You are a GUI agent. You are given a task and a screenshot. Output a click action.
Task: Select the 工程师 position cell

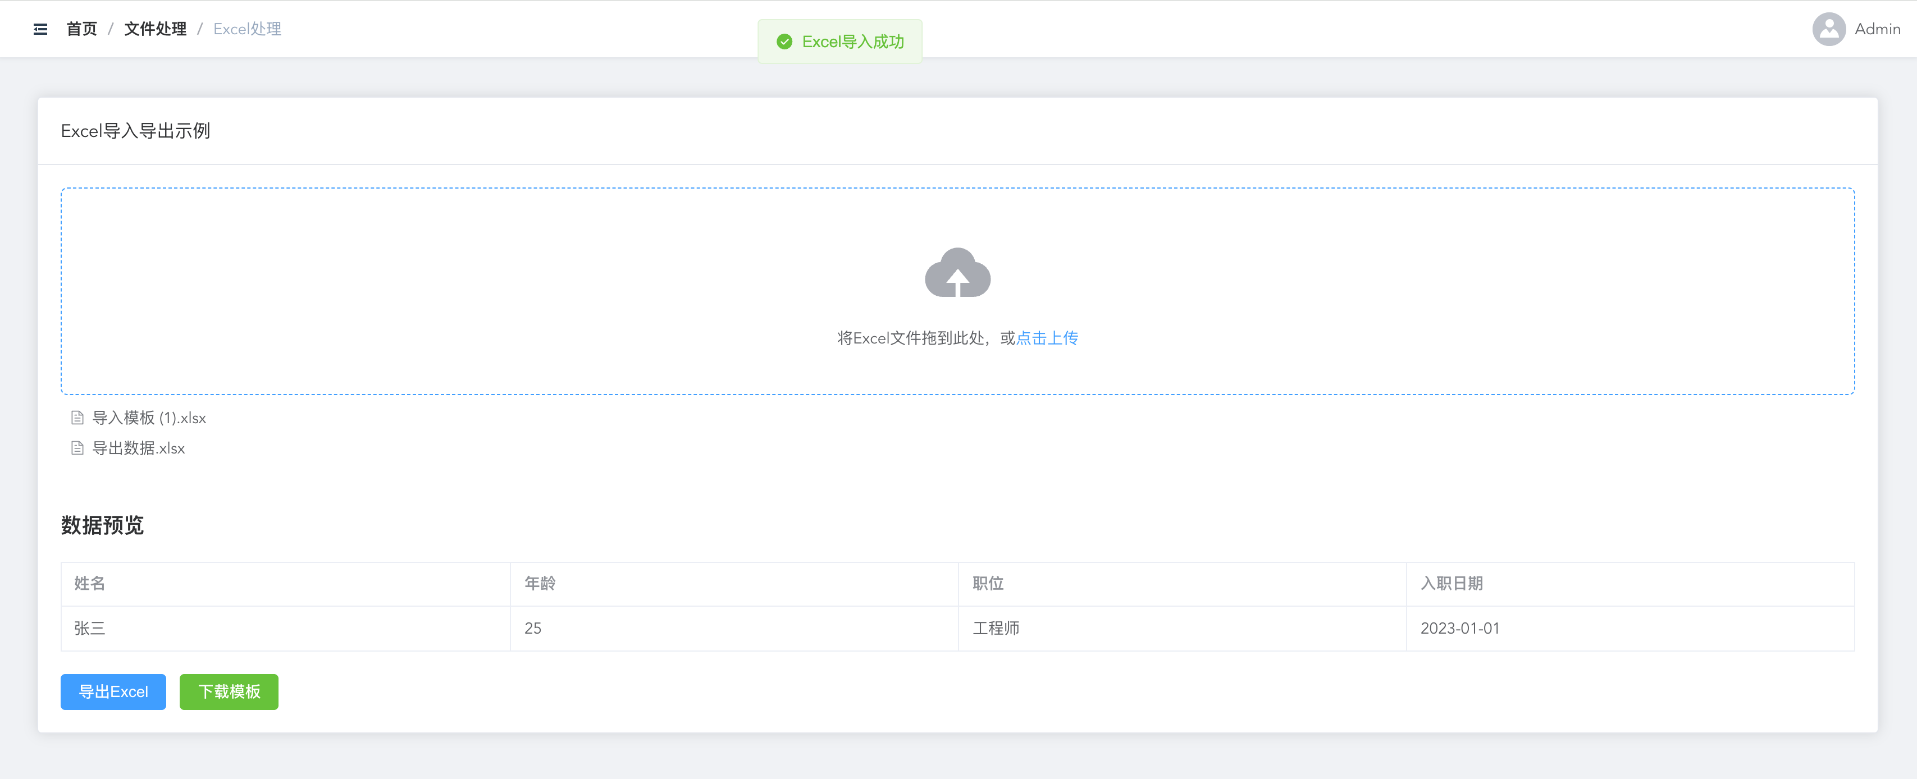pyautogui.click(x=1183, y=628)
